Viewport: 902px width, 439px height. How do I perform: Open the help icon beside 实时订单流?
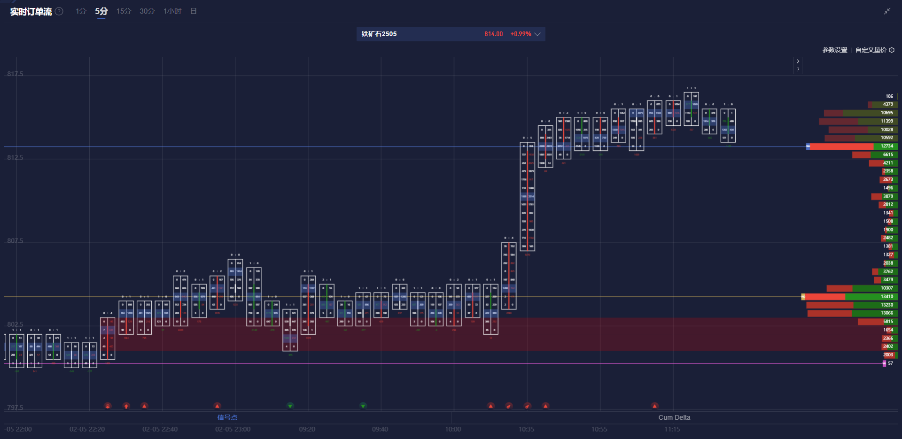[x=59, y=11]
